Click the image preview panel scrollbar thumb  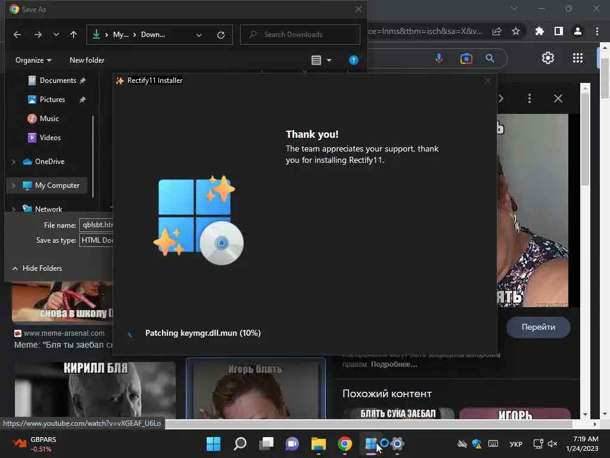585,139
